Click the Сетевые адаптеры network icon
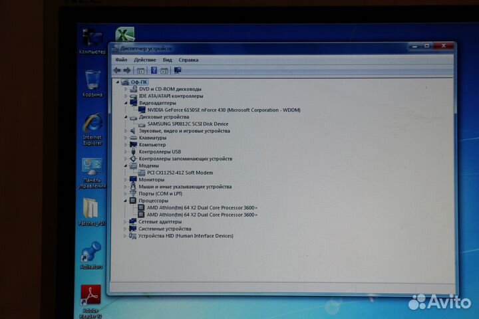Viewport: 479px width, 319px height. click(x=133, y=221)
